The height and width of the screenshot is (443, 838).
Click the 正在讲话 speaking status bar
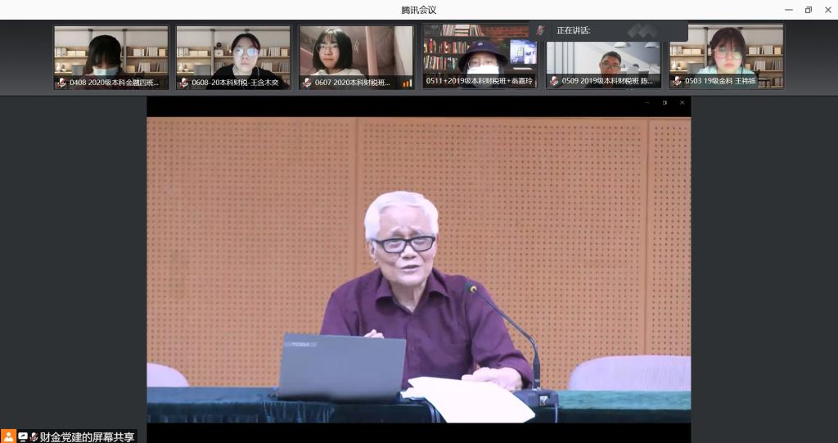tap(610, 30)
